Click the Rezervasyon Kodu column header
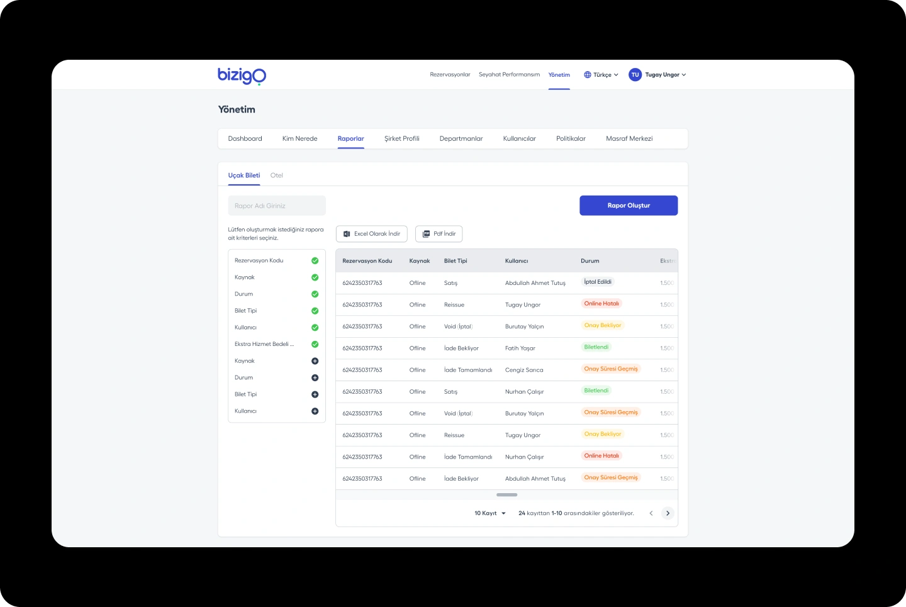The height and width of the screenshot is (607, 906). (367, 261)
